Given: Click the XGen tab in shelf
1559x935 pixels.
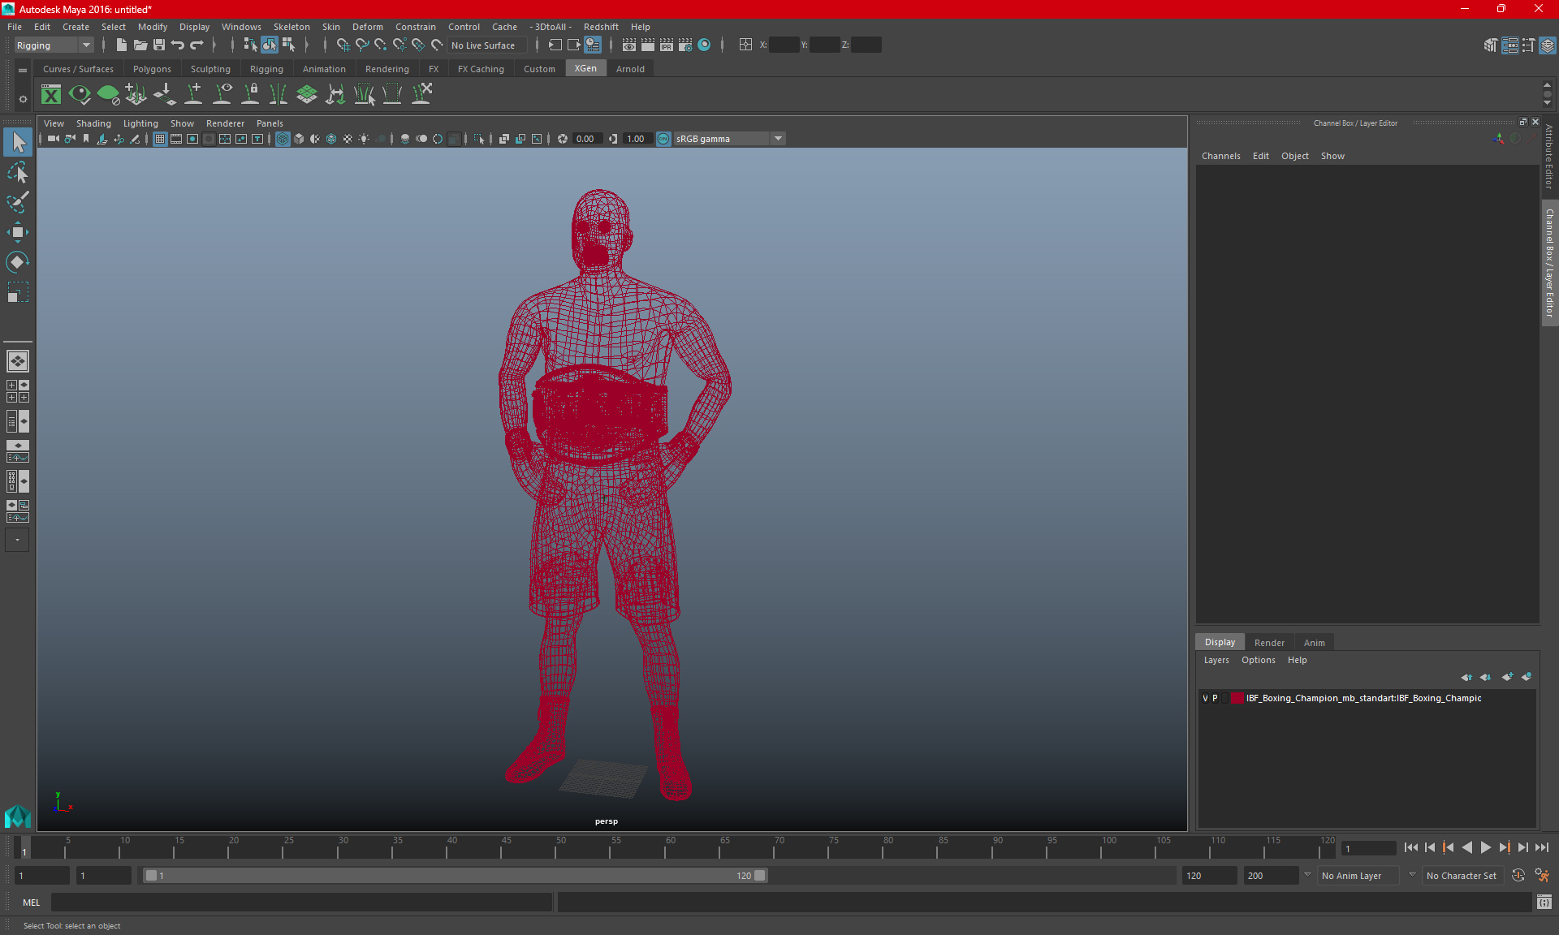Looking at the screenshot, I should point(585,69).
